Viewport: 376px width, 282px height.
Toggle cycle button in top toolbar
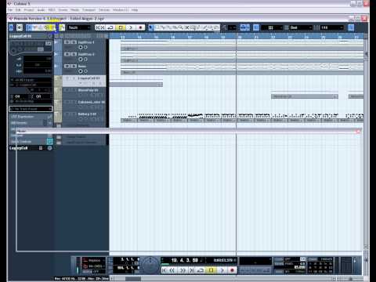pos(110,27)
